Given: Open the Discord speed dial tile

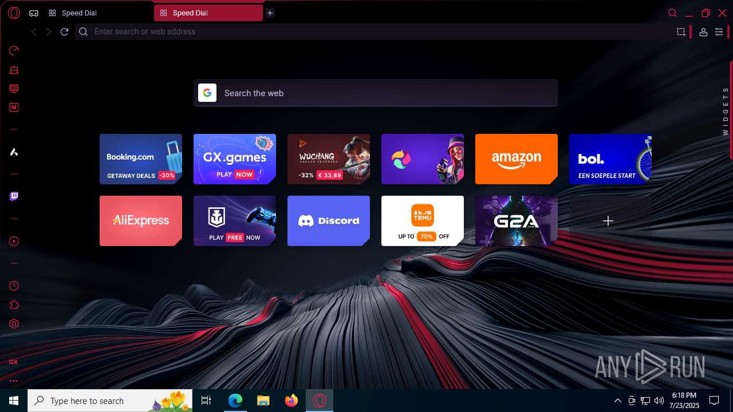Looking at the screenshot, I should [329, 221].
